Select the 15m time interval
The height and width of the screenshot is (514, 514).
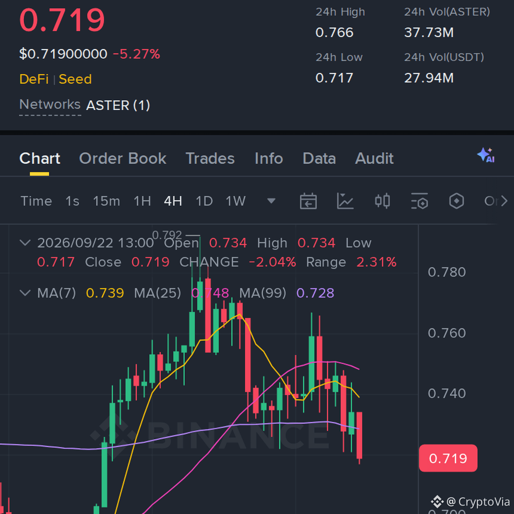(x=106, y=201)
